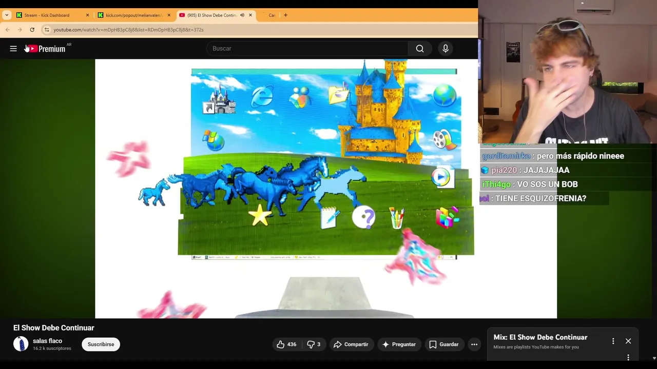Click the Preguntar button
657x369 pixels.
[399, 344]
